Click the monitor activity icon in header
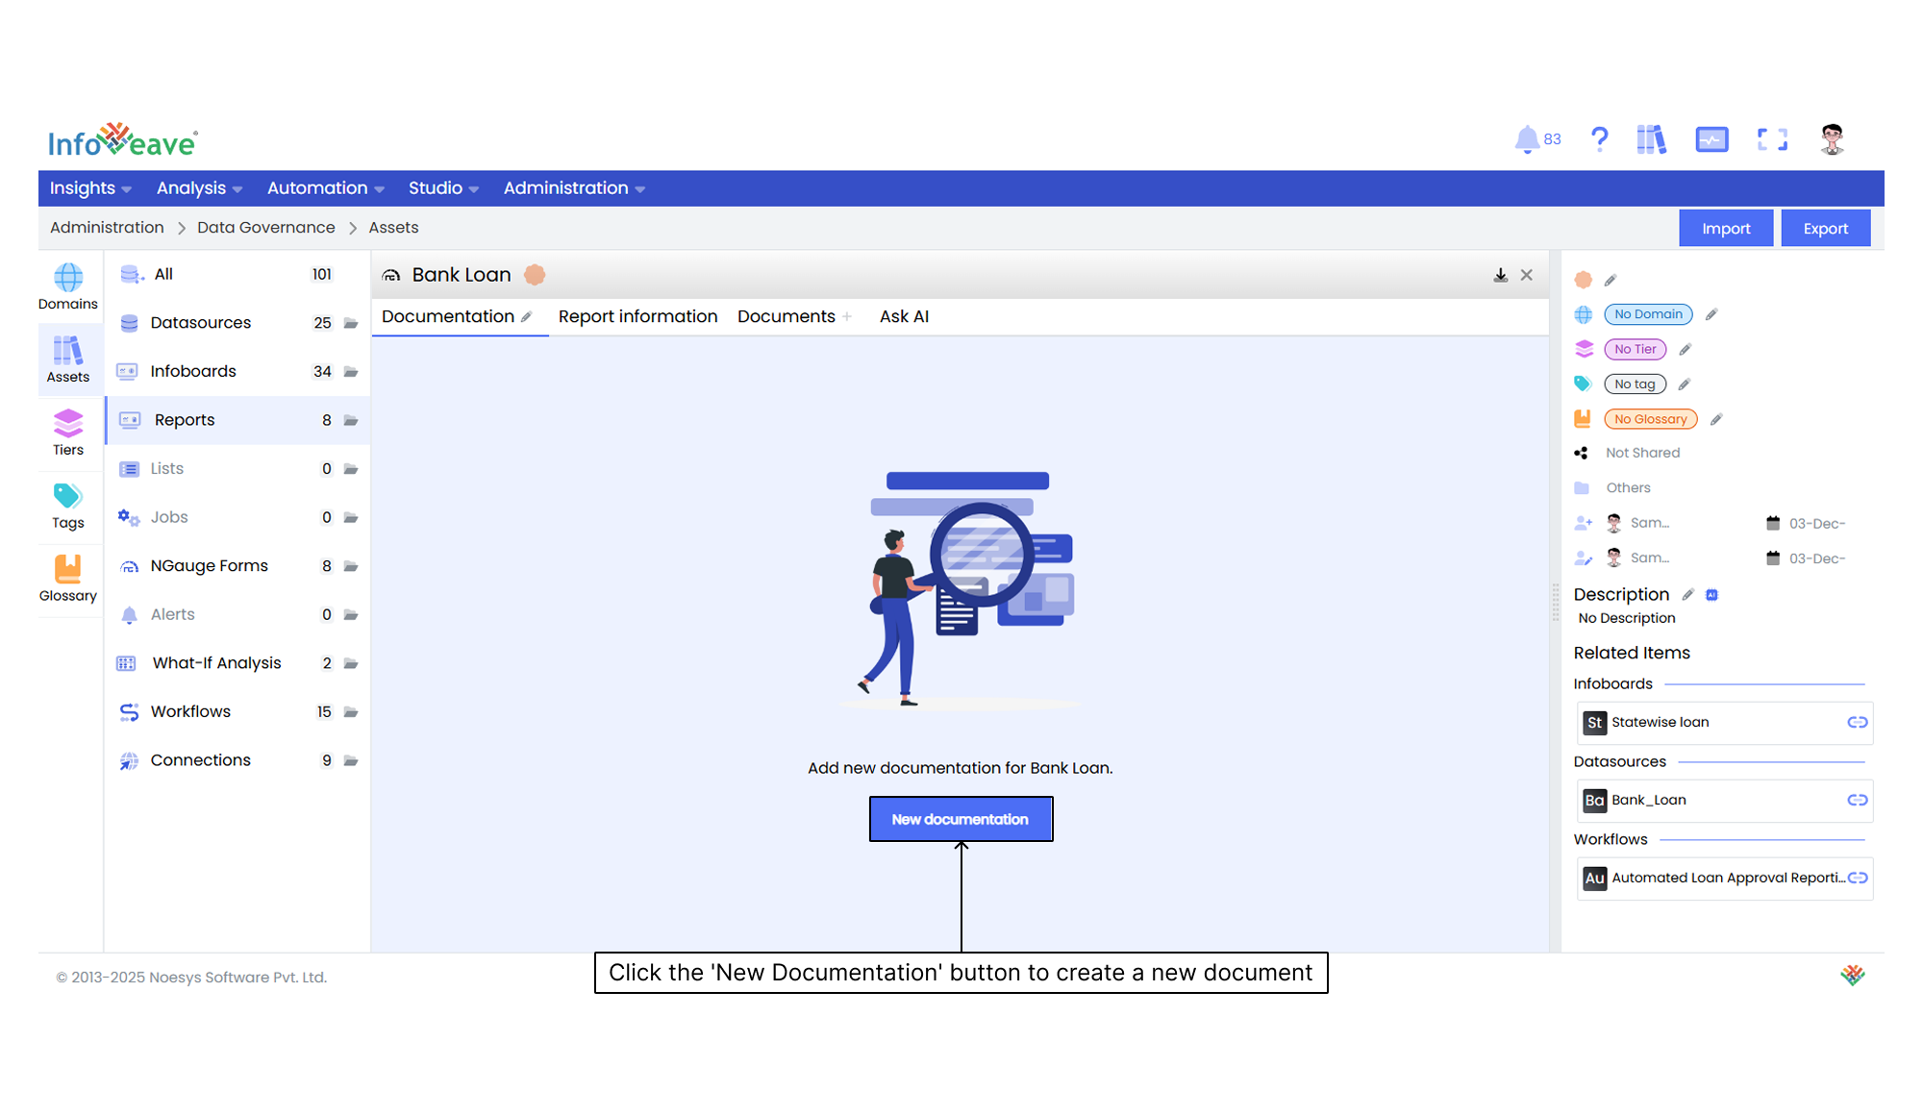Viewport: 1923px width, 1115px height. (1711, 140)
